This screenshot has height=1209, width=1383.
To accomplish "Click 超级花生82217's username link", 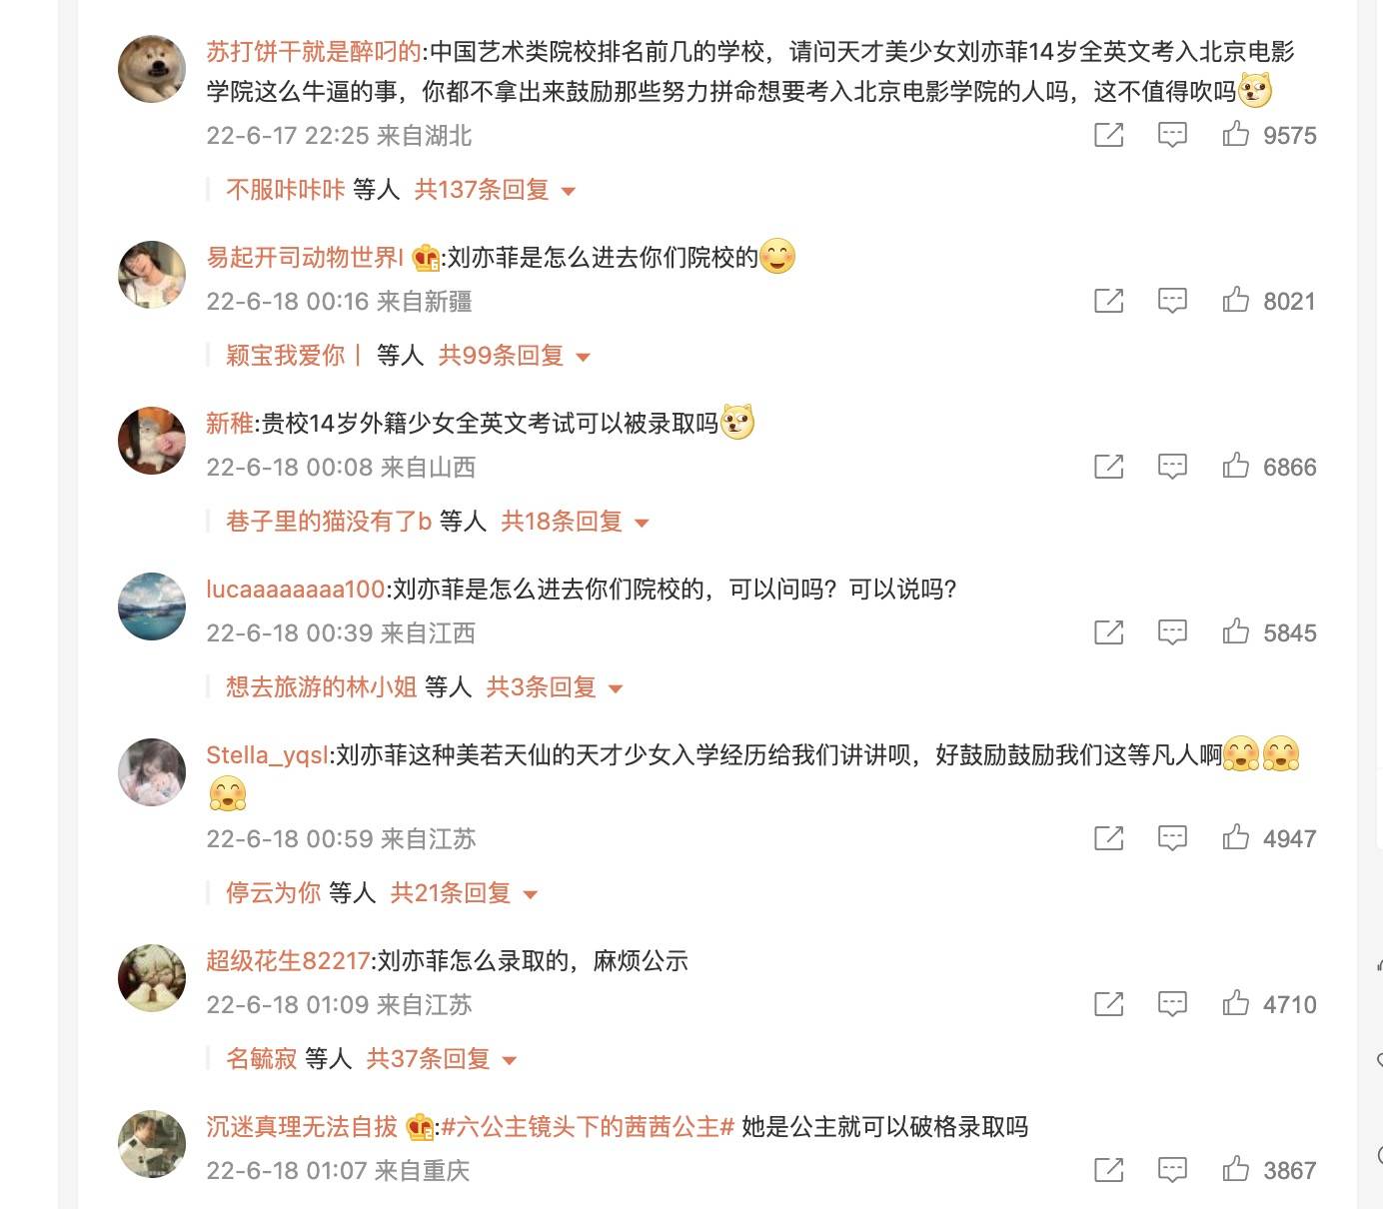I will coord(288,961).
